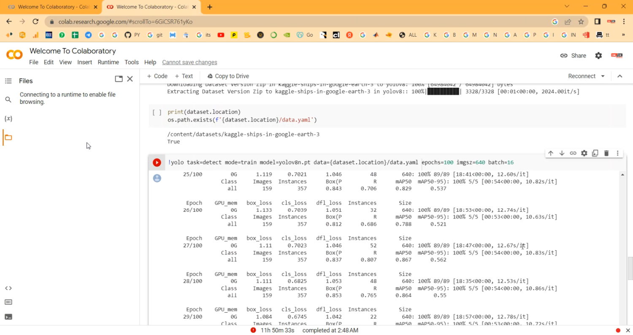This screenshot has height=335, width=633.
Task: Show the variable inspector {x} panel
Action: 8,119
